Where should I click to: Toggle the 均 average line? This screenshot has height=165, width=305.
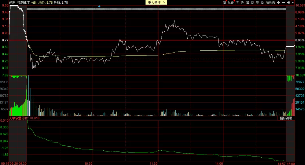pyautogui.click(x=252, y=3)
